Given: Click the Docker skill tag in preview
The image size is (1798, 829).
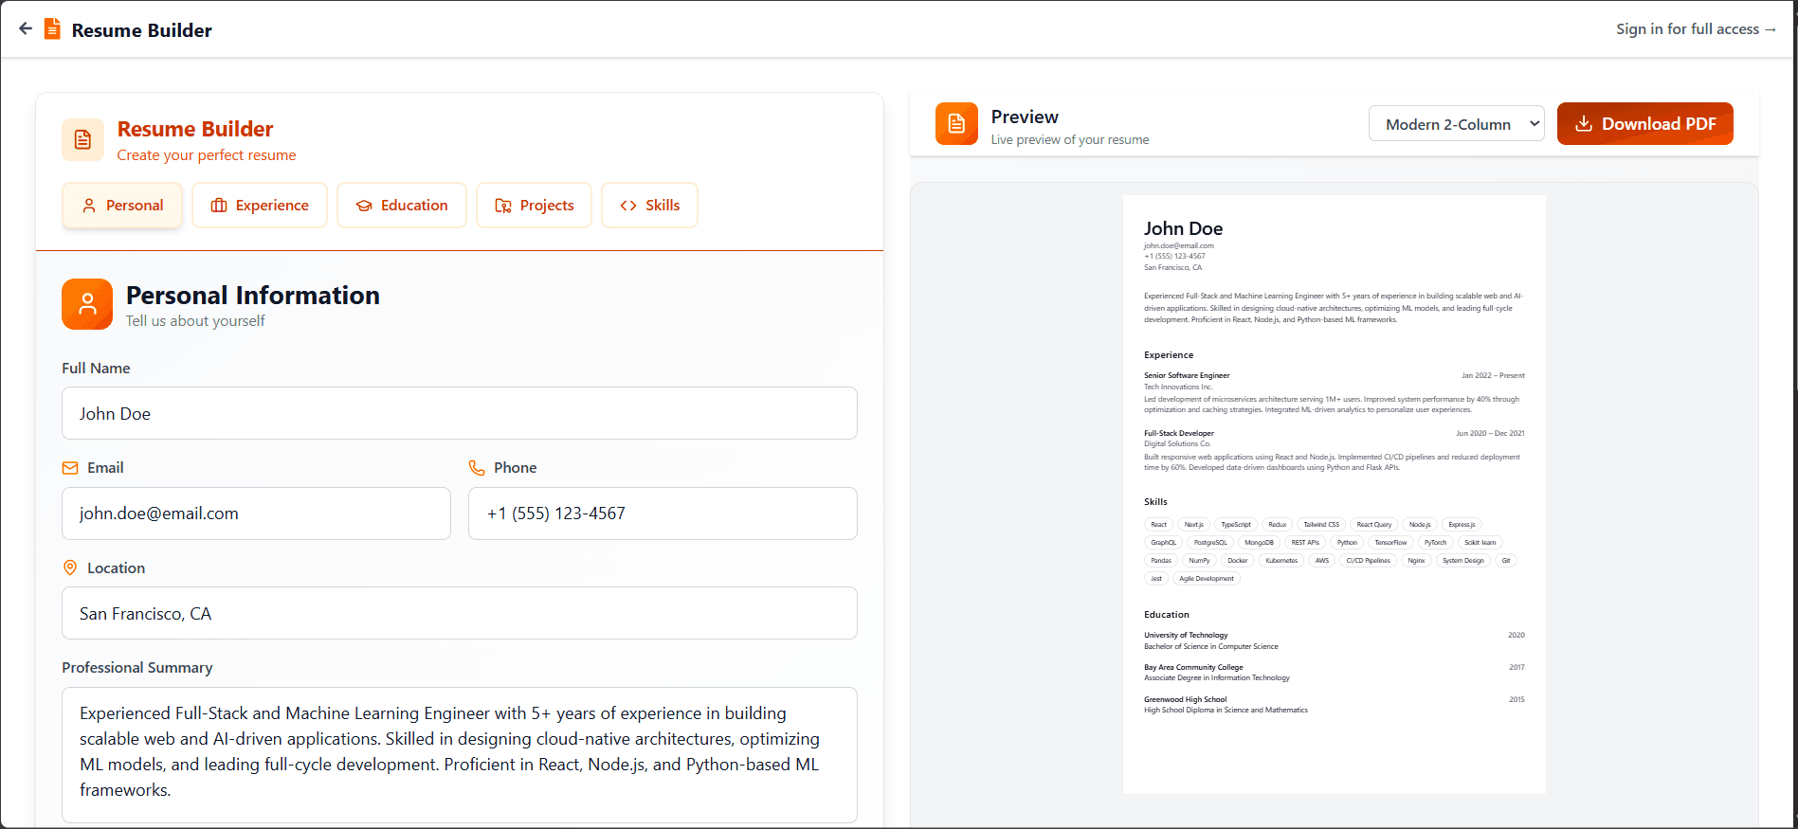Looking at the screenshot, I should point(1238,561).
